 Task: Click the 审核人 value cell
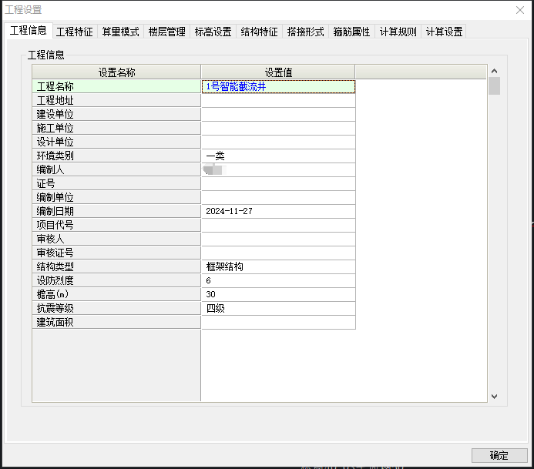click(x=278, y=240)
